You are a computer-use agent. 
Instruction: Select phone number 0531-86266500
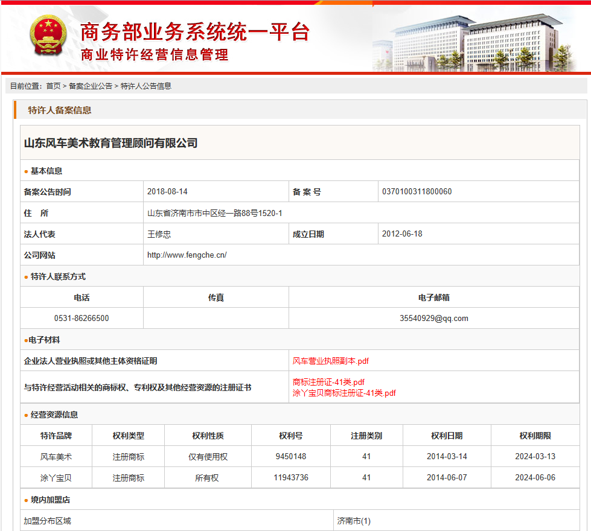point(81,318)
